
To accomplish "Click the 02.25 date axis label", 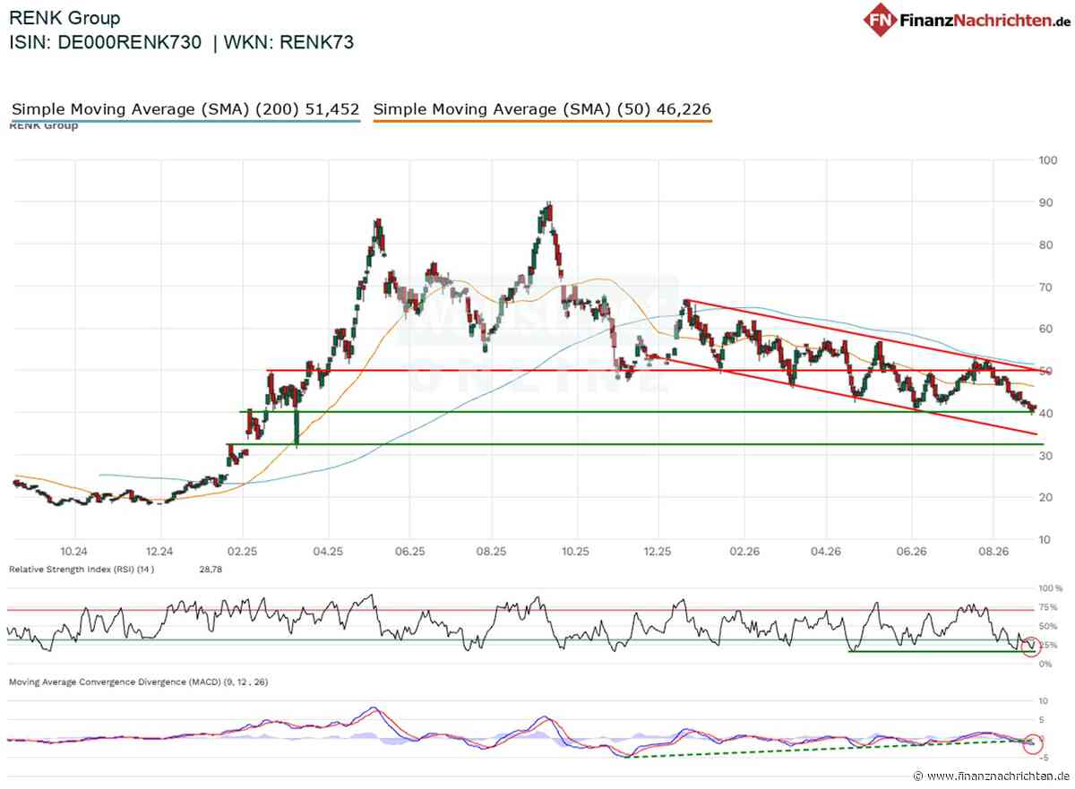I will [x=242, y=553].
